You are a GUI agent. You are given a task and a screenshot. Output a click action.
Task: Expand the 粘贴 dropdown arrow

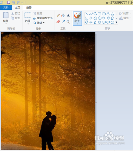click(6, 24)
